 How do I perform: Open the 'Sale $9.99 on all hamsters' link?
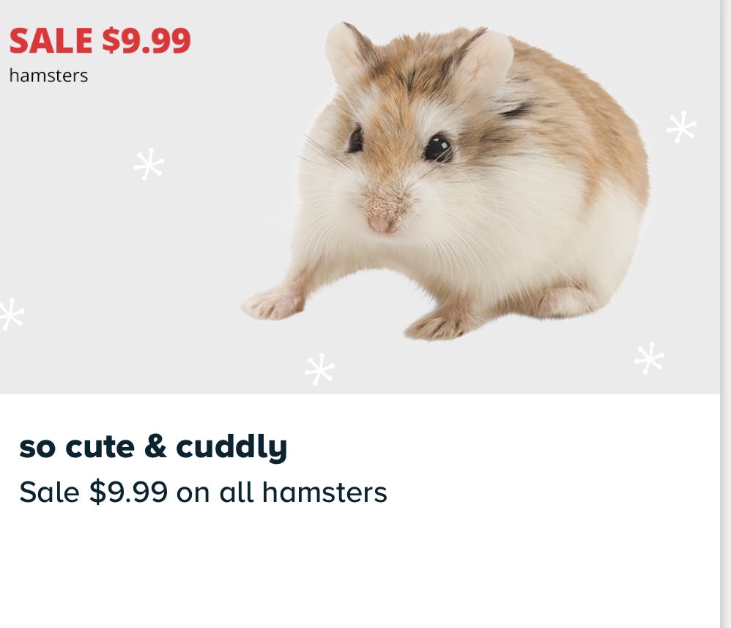coord(204,492)
